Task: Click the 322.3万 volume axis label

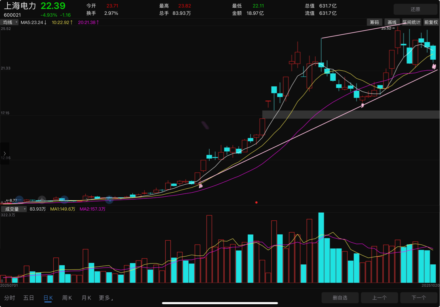Action: 8,215
